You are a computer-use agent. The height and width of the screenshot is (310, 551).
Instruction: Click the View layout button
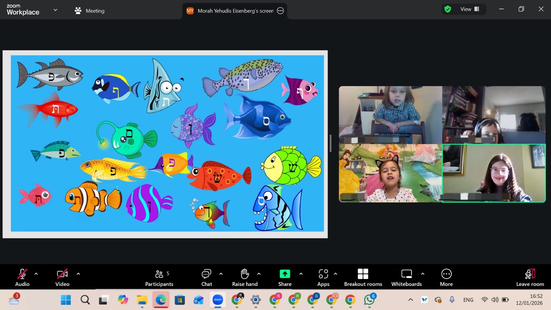tap(470, 9)
